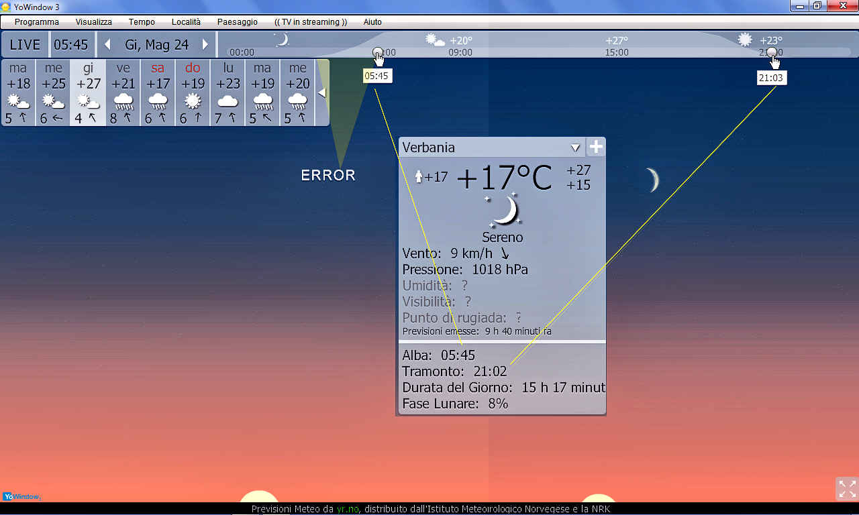Click the moon weather icon under +17°C

pos(503,211)
